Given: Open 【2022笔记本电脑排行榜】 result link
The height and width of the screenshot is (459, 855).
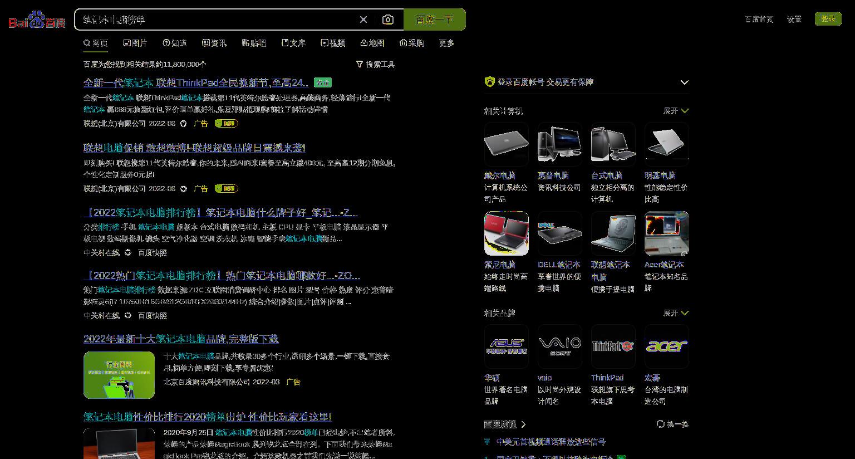Looking at the screenshot, I should click(220, 213).
